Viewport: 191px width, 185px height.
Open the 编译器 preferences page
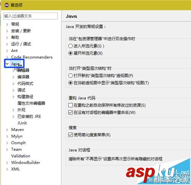coord(23,77)
